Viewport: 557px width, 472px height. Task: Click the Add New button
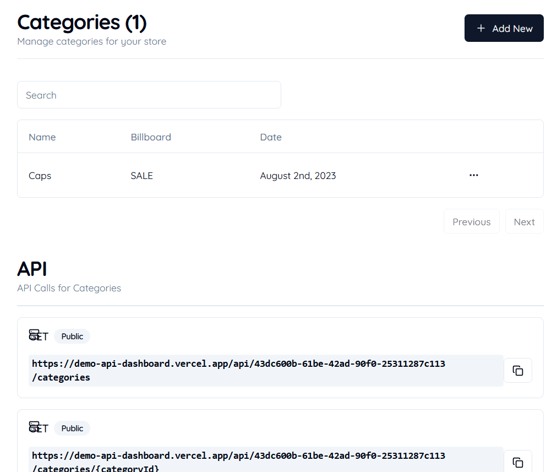tap(504, 28)
